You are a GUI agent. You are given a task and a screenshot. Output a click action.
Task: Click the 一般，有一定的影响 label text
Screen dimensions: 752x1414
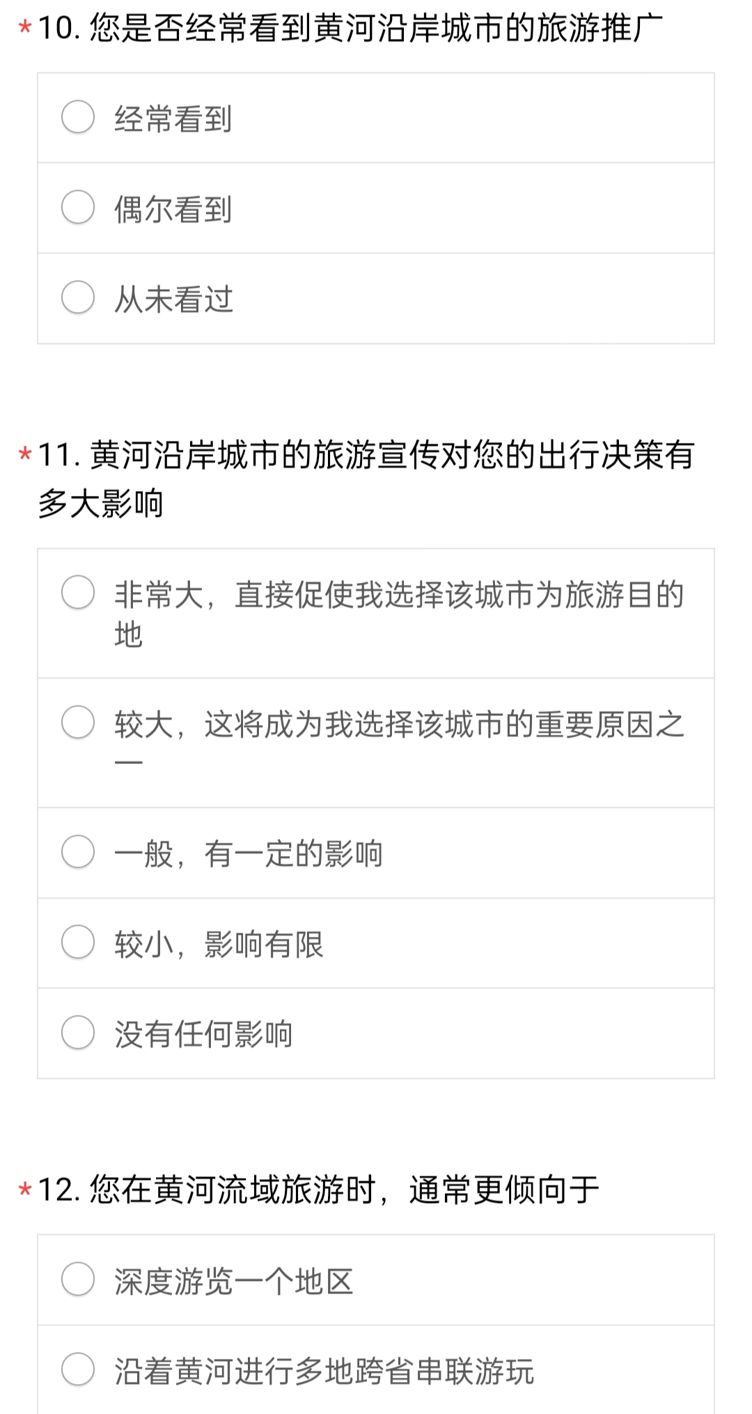[x=249, y=854]
